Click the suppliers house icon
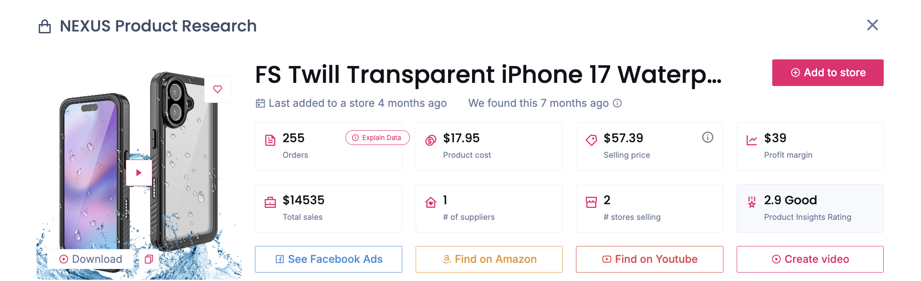 (430, 203)
